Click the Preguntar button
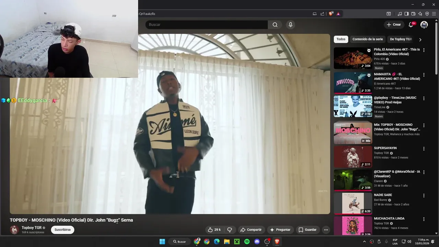The width and height of the screenshot is (439, 247). (x=280, y=230)
